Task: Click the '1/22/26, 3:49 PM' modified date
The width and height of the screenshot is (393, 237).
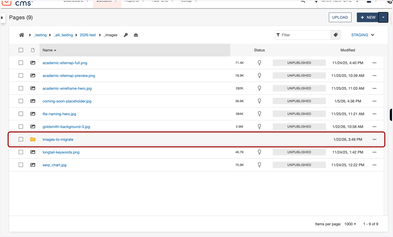Action: pyautogui.click(x=348, y=139)
